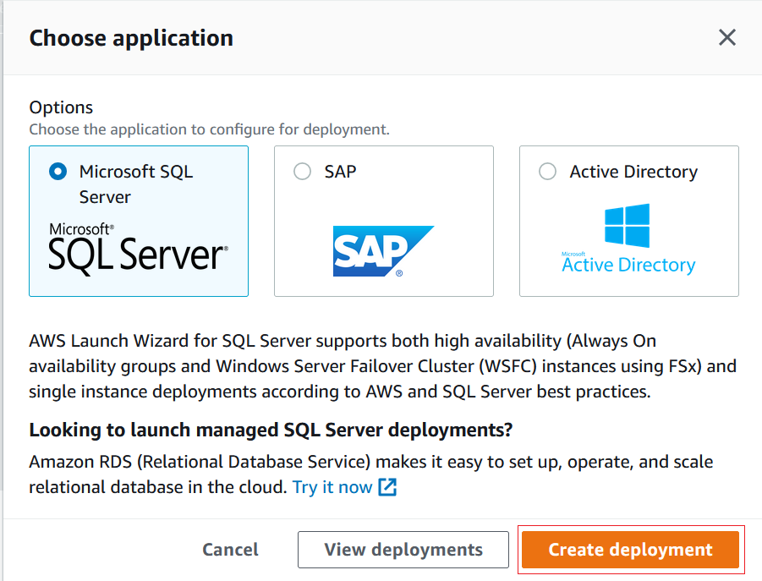Image resolution: width=762 pixels, height=581 pixels.
Task: Click the Cancel button
Action: pos(230,550)
